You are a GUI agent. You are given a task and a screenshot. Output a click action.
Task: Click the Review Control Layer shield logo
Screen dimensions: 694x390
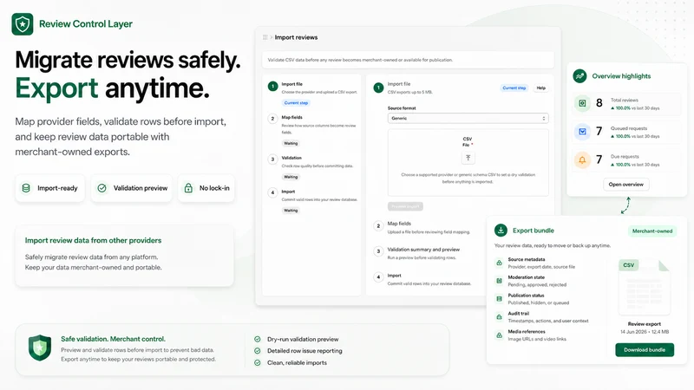point(23,24)
